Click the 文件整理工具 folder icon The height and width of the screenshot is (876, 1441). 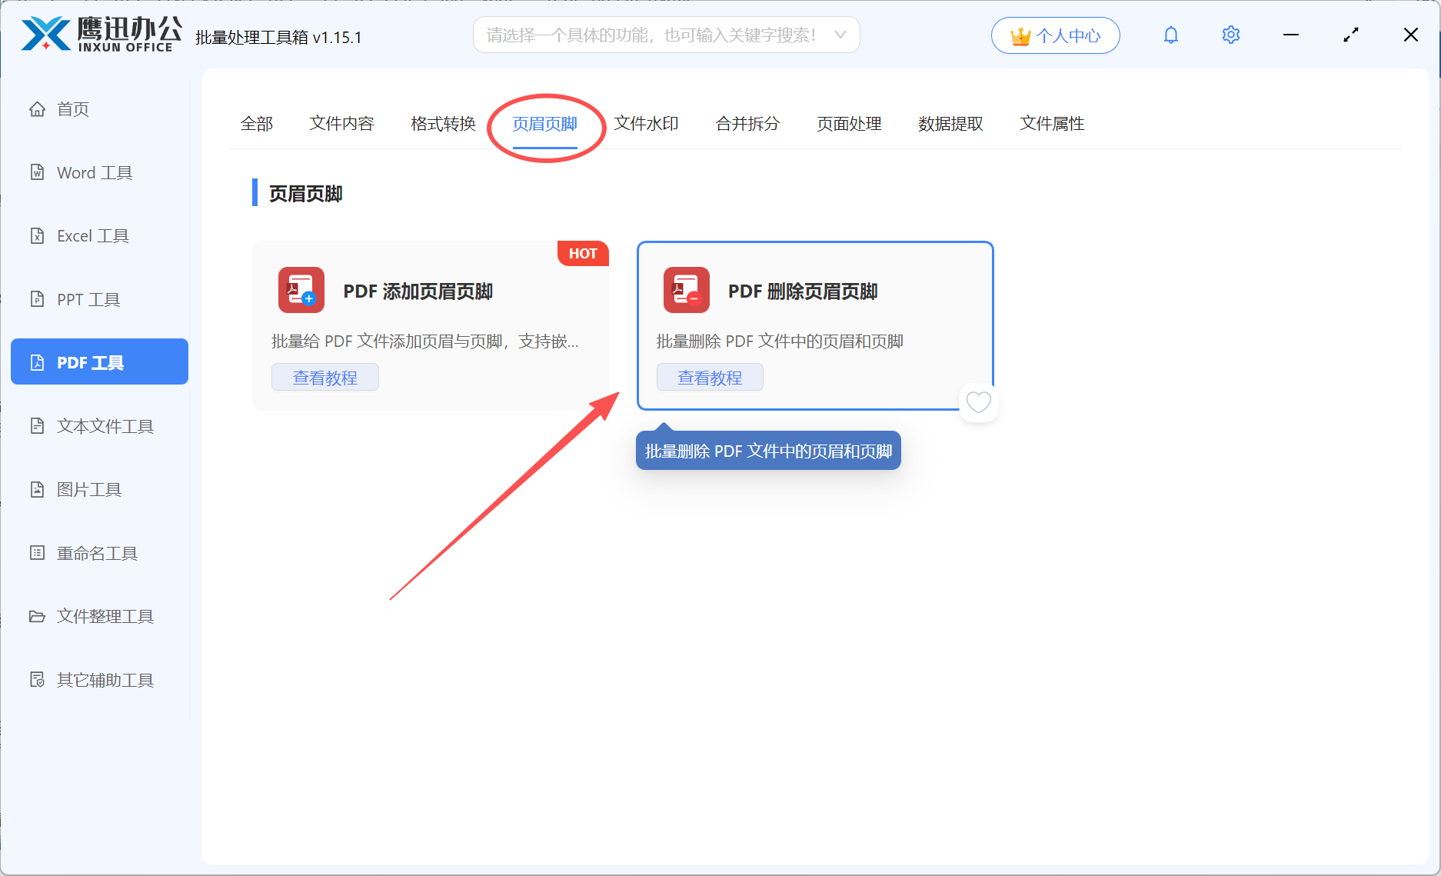(x=37, y=616)
